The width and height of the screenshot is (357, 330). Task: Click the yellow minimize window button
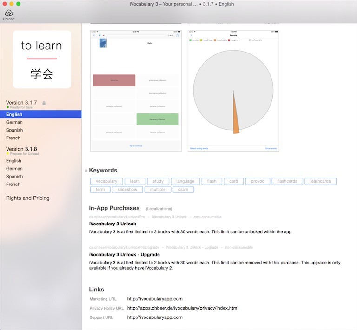pyautogui.click(x=12, y=4)
